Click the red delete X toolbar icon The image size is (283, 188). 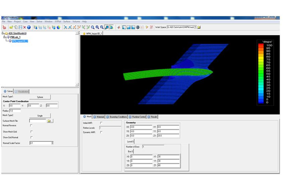pos(25,27)
